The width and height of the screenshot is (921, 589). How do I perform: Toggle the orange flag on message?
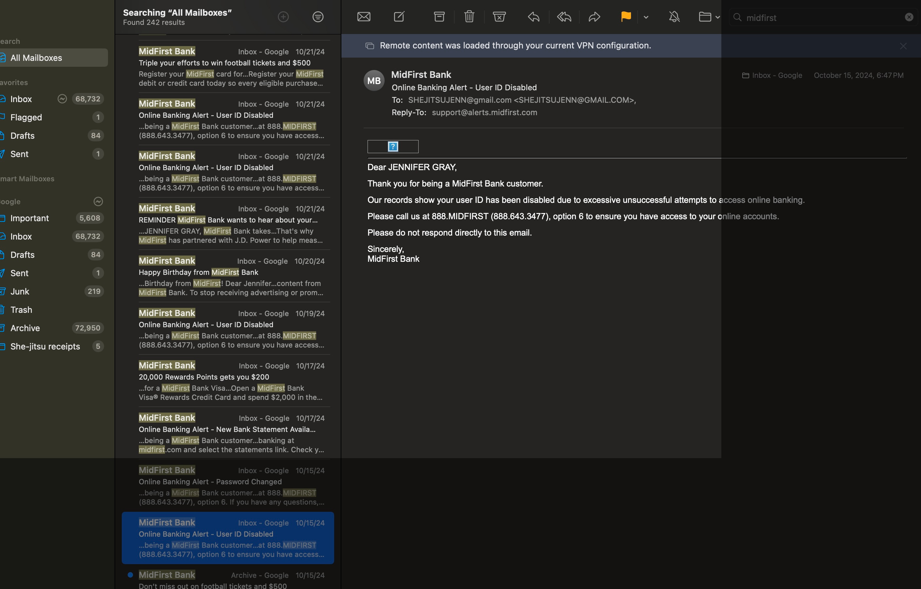pos(626,17)
